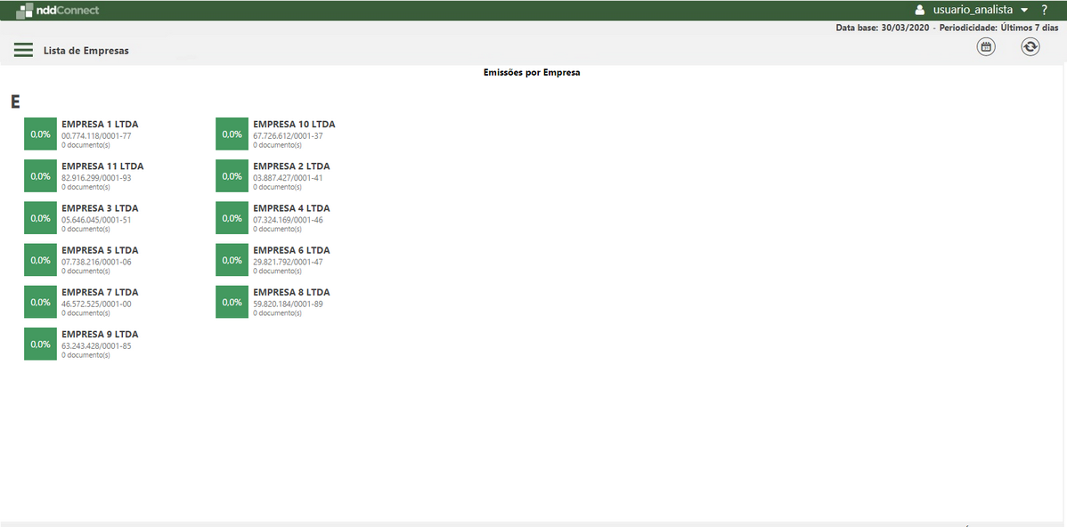Click CNPJ 05.646.045/0001-51 under EMPRESA 3
This screenshot has width=1067, height=527.
pyautogui.click(x=94, y=218)
